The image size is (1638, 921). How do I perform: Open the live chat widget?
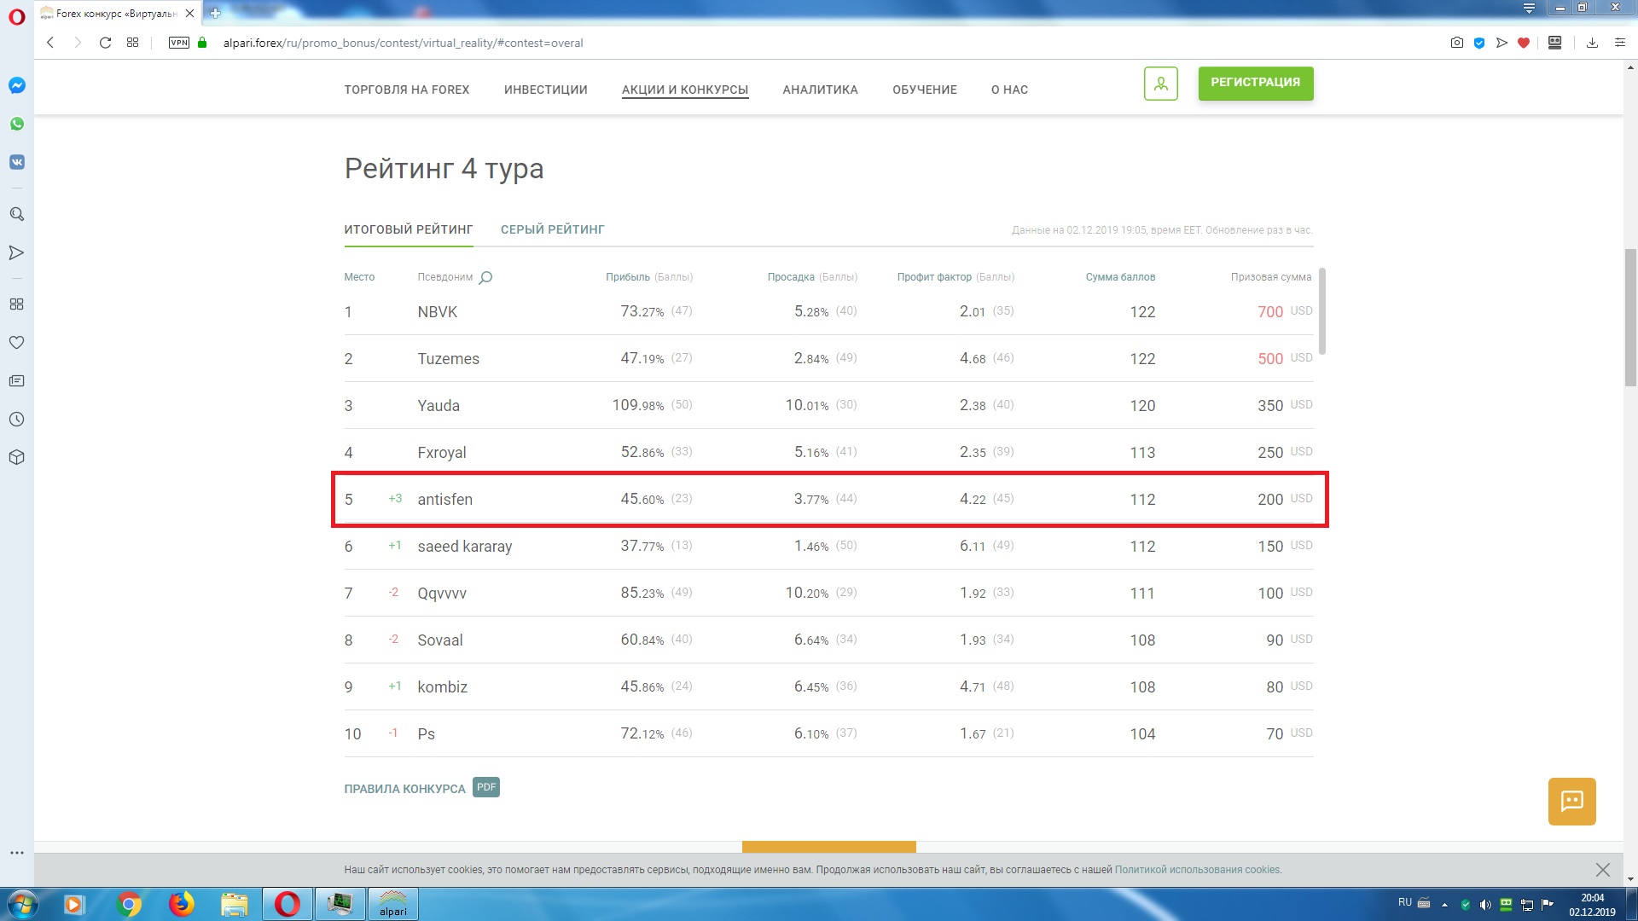point(1571,801)
